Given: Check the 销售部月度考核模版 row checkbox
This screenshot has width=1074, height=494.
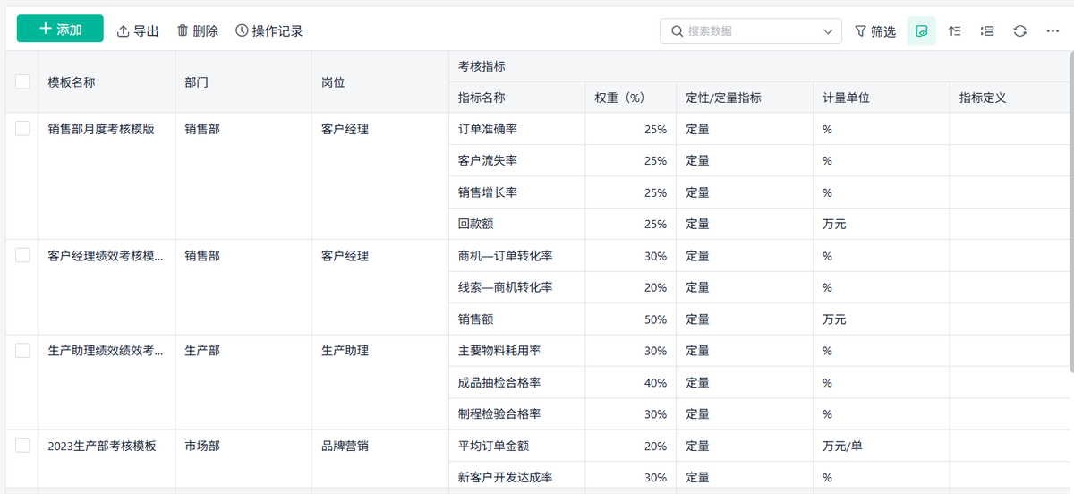Looking at the screenshot, I should pos(22,129).
